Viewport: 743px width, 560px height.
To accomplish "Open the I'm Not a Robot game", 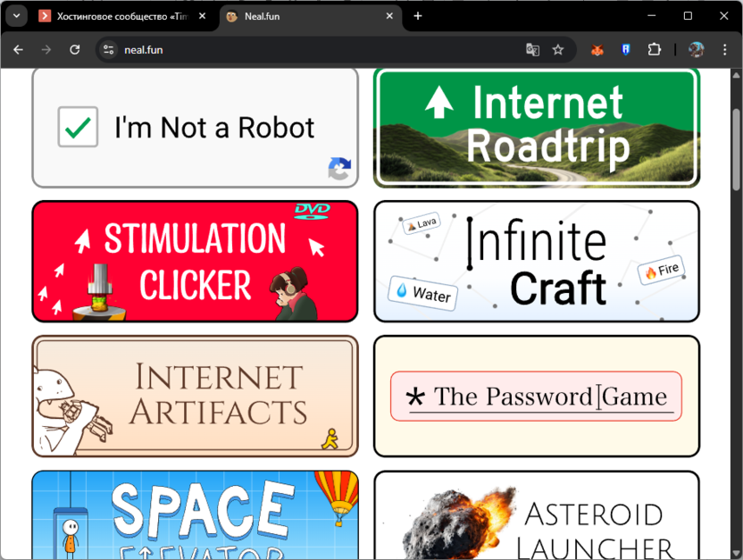I will [x=195, y=128].
